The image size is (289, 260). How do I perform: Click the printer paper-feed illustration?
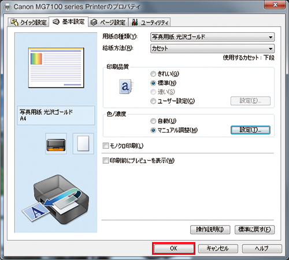(x=55, y=199)
